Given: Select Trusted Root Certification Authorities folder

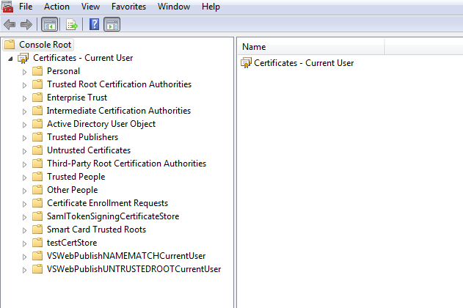Looking at the screenshot, I should (x=119, y=84).
